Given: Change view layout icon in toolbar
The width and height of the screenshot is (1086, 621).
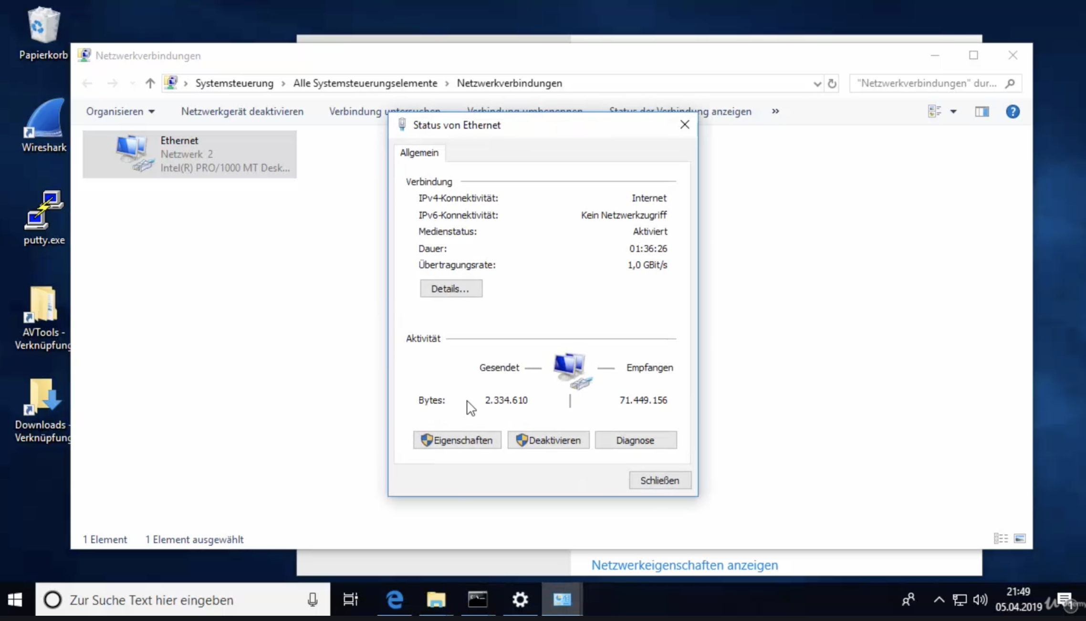Looking at the screenshot, I should pyautogui.click(x=934, y=112).
